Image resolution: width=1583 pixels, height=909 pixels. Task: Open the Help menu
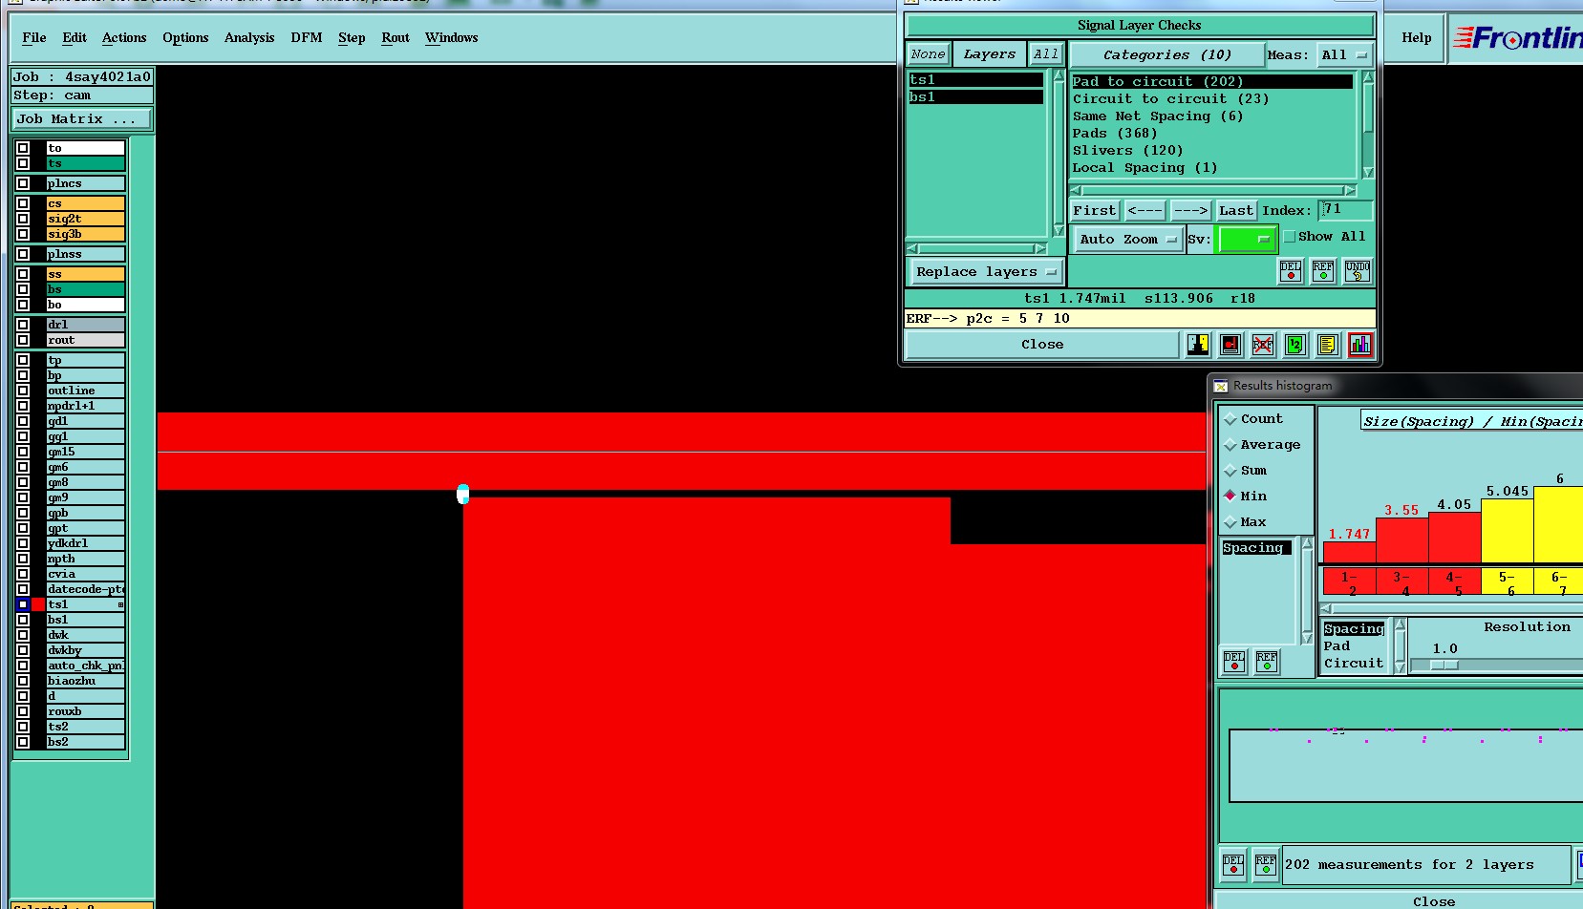click(x=1417, y=38)
